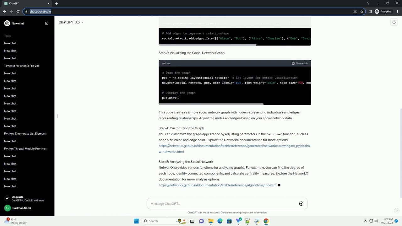
Task: Click the add_edges code block horizontal scrollbar
Action: point(208,45)
